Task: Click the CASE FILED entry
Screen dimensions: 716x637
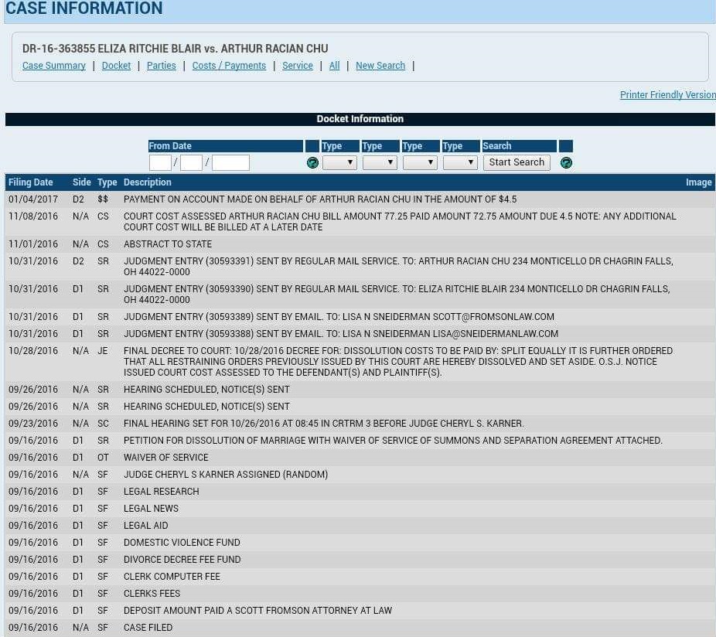Action: 148,628
